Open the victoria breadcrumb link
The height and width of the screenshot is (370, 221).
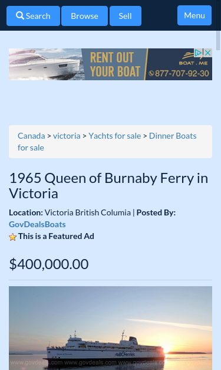pos(67,136)
